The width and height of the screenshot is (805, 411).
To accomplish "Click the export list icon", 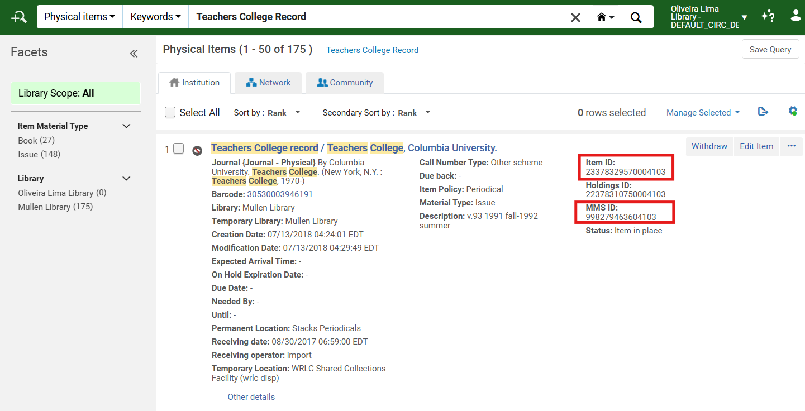I will coord(763,112).
